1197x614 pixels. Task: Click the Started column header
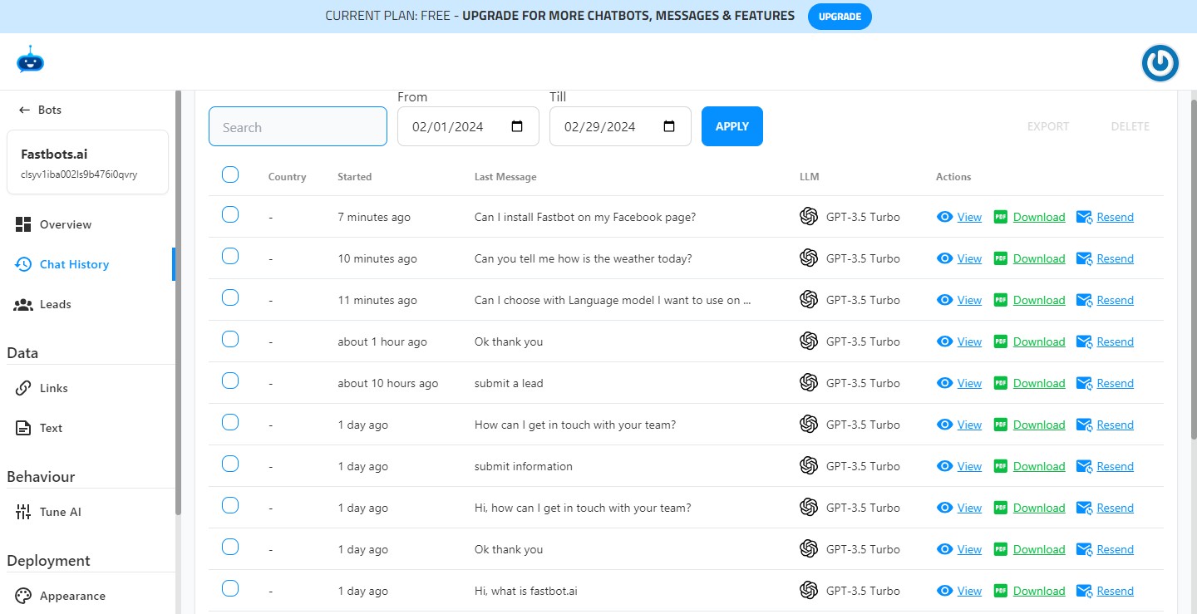tap(354, 177)
